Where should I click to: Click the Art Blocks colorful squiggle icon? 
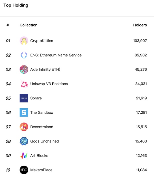click(24, 156)
